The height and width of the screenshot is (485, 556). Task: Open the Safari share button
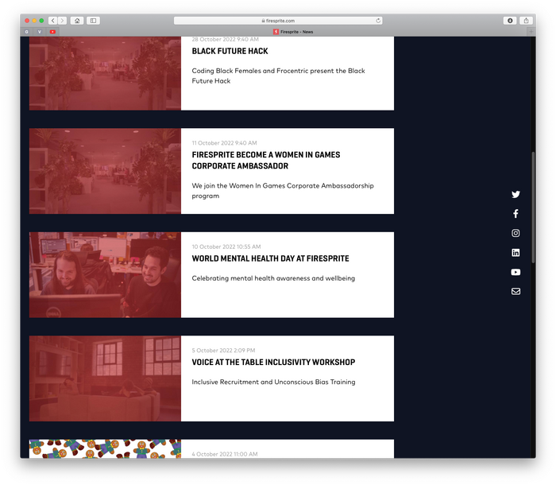(526, 21)
